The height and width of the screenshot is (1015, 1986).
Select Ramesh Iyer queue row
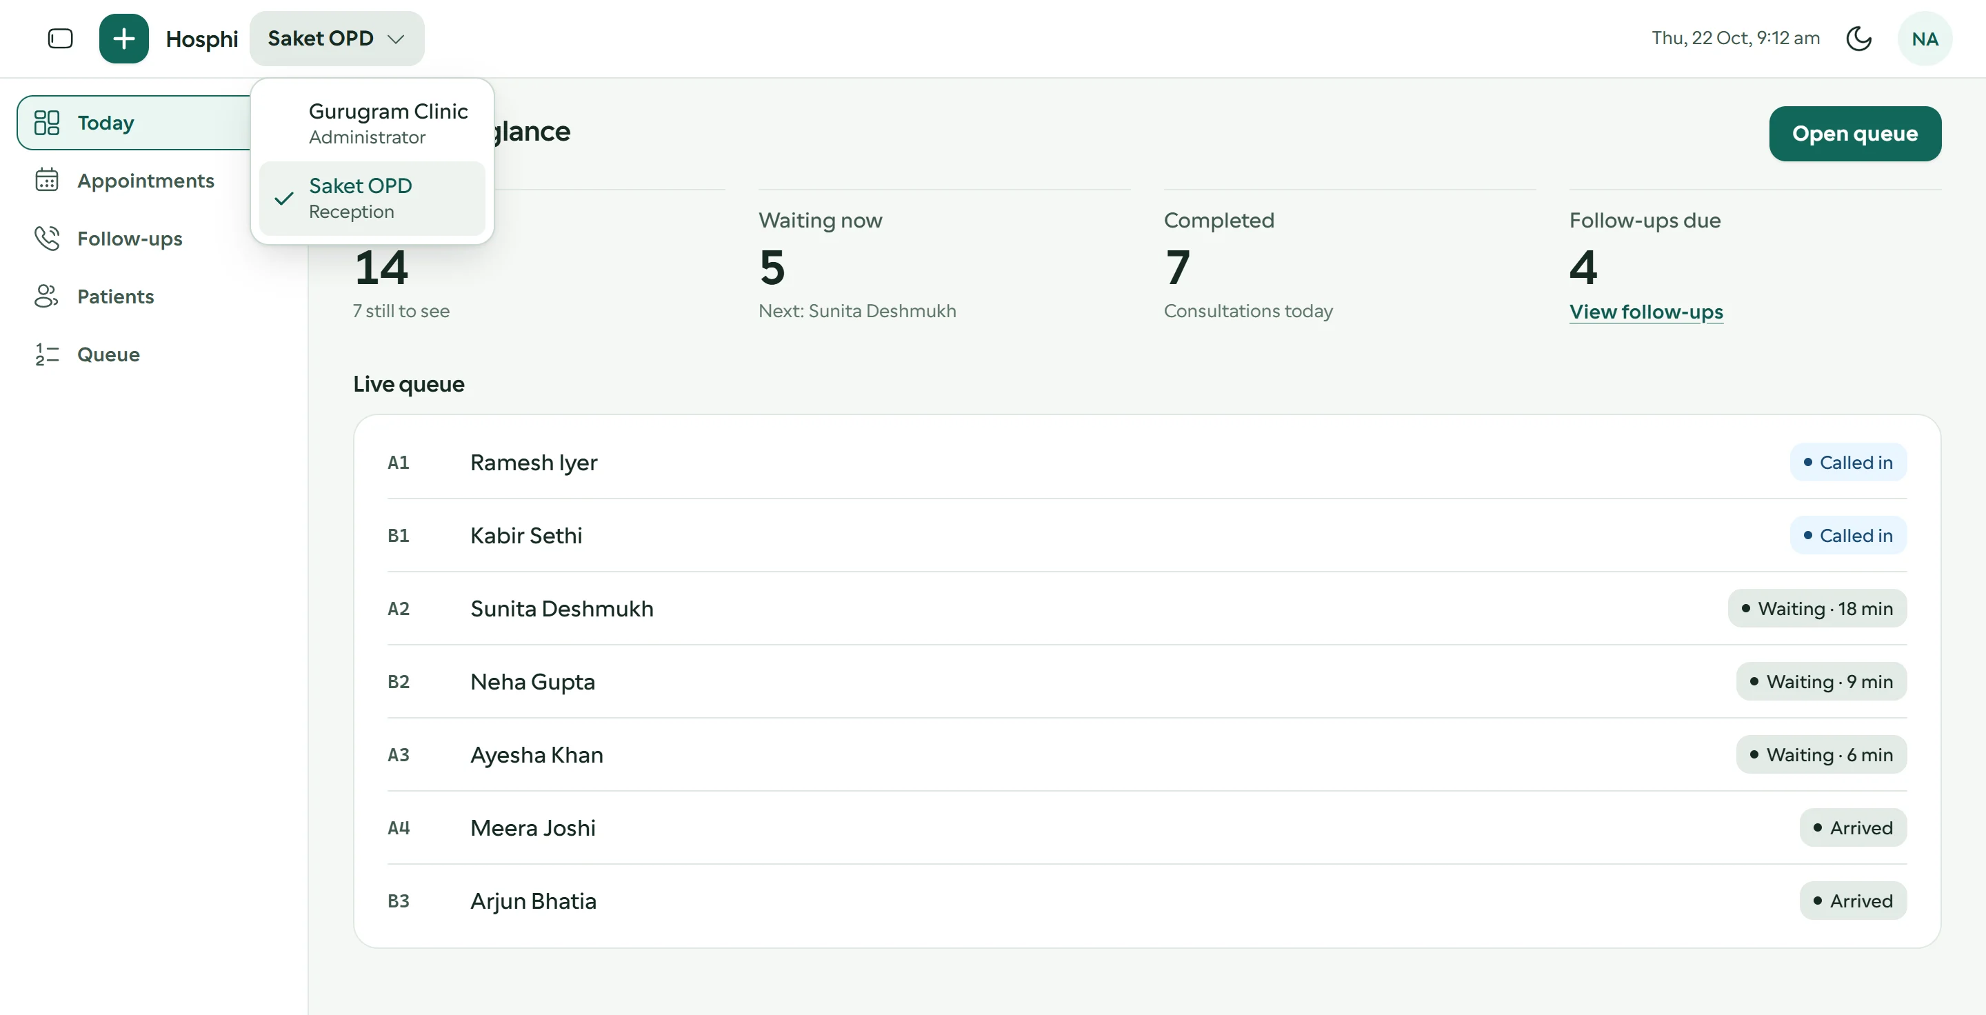click(x=1146, y=463)
